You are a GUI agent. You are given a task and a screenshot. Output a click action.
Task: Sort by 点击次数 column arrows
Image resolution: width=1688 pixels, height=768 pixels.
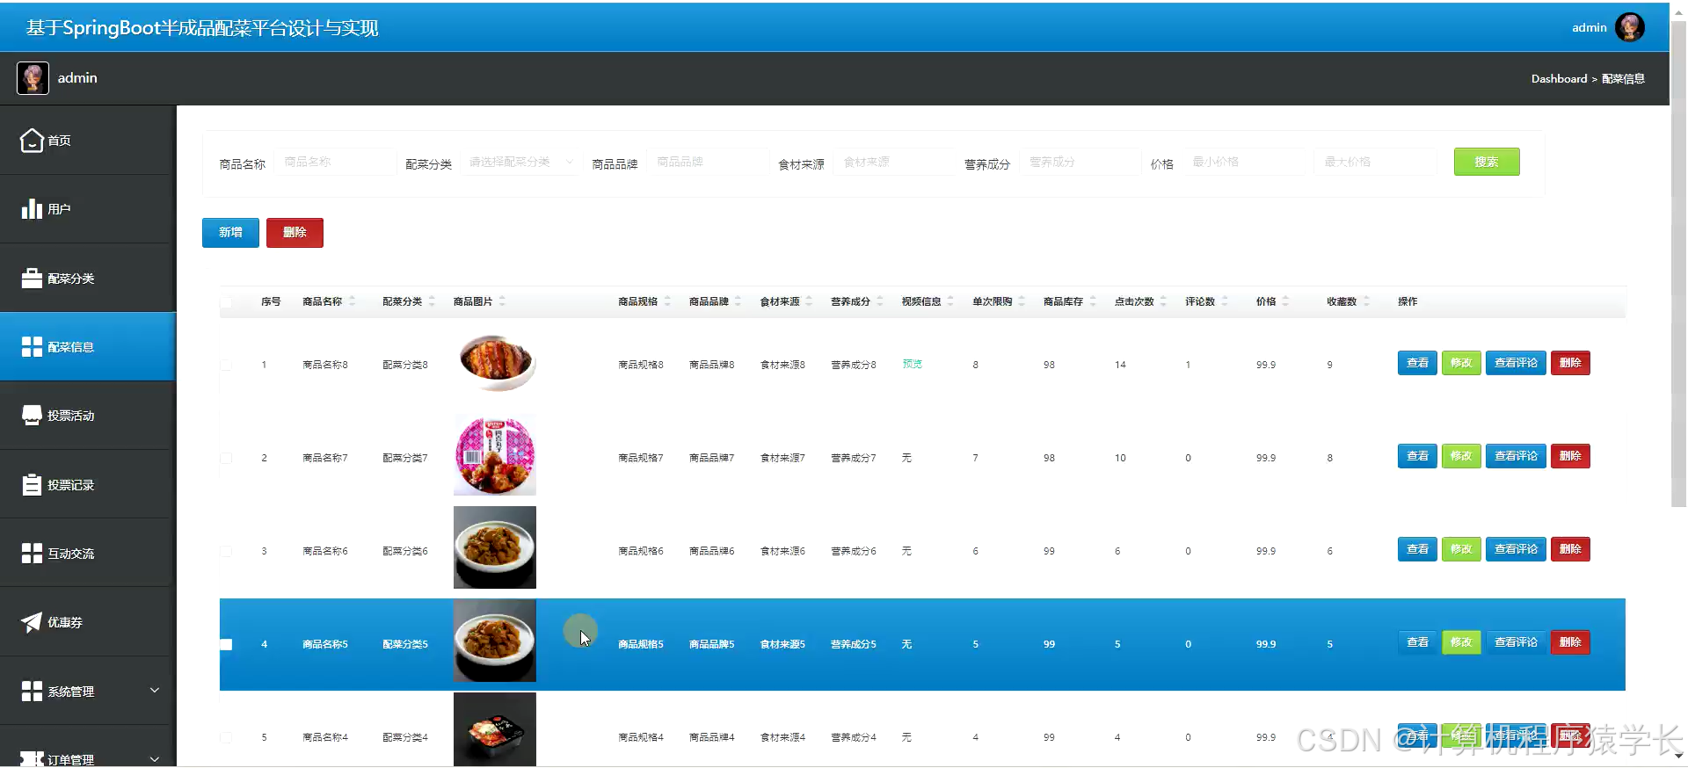click(x=1163, y=301)
